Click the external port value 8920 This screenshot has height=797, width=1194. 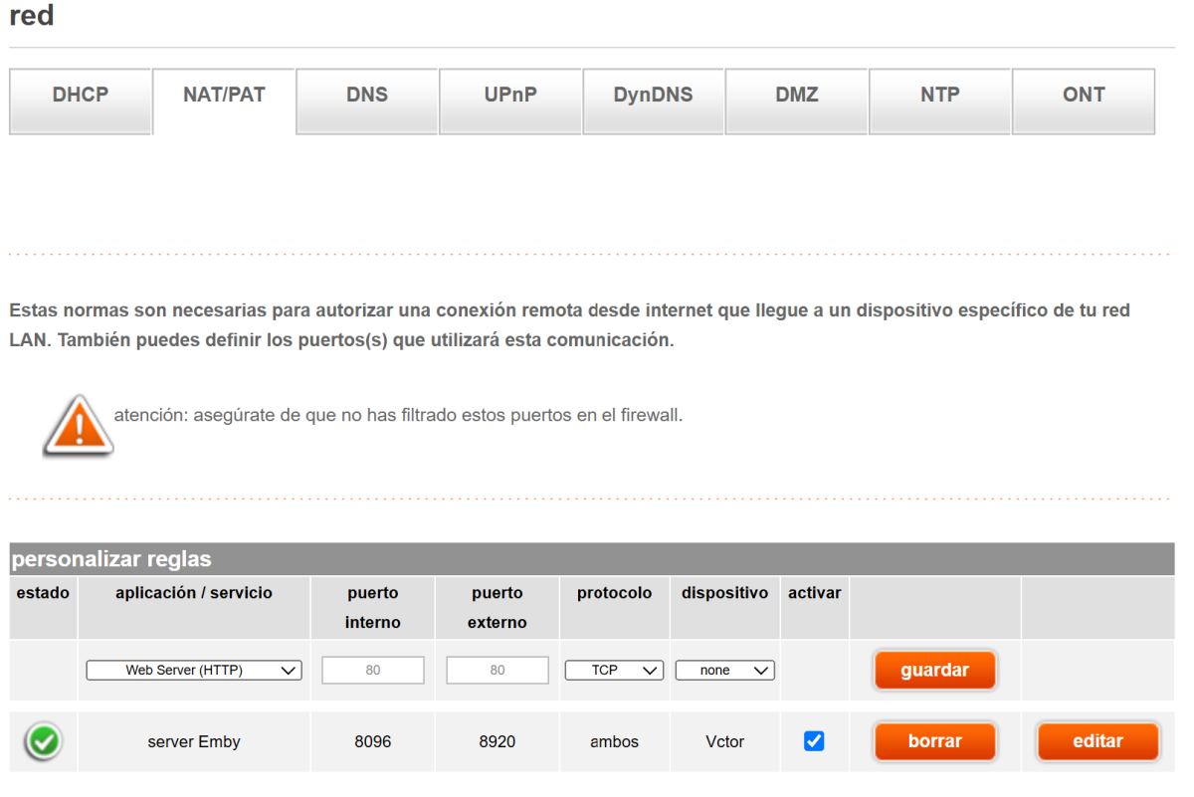tap(497, 742)
